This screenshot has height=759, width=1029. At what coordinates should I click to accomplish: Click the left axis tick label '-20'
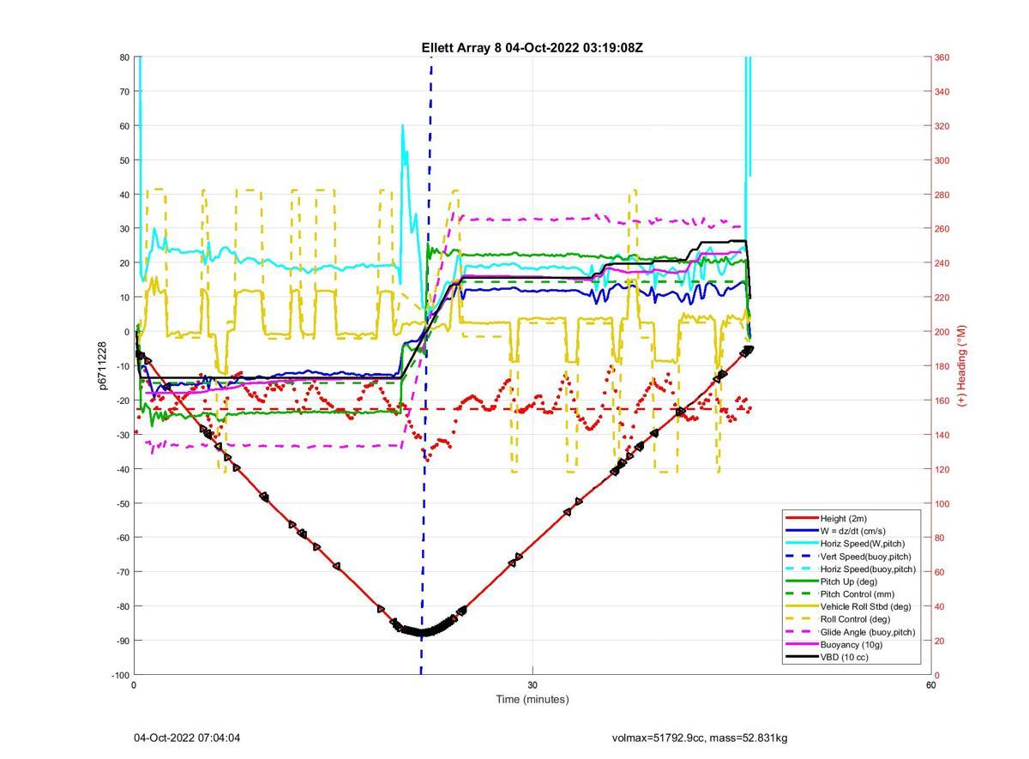122,401
